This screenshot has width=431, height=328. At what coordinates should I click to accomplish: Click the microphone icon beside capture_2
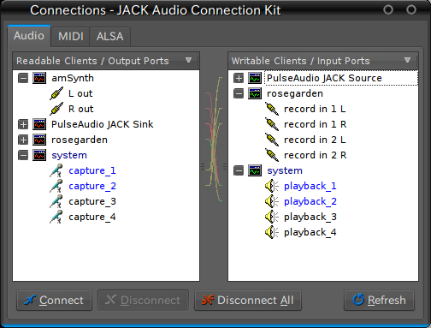coord(56,186)
